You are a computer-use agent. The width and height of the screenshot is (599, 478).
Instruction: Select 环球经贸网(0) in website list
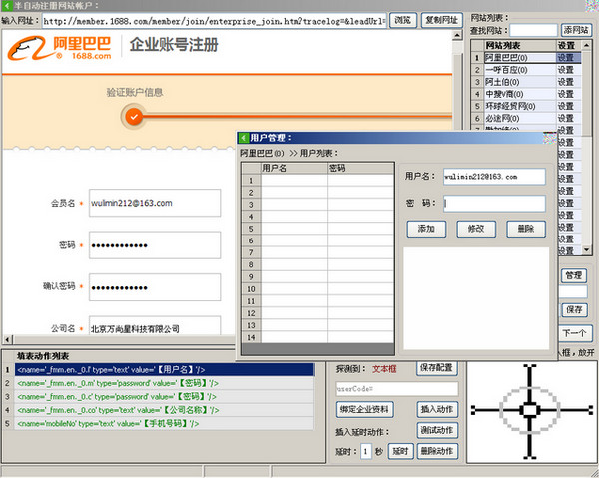point(520,106)
